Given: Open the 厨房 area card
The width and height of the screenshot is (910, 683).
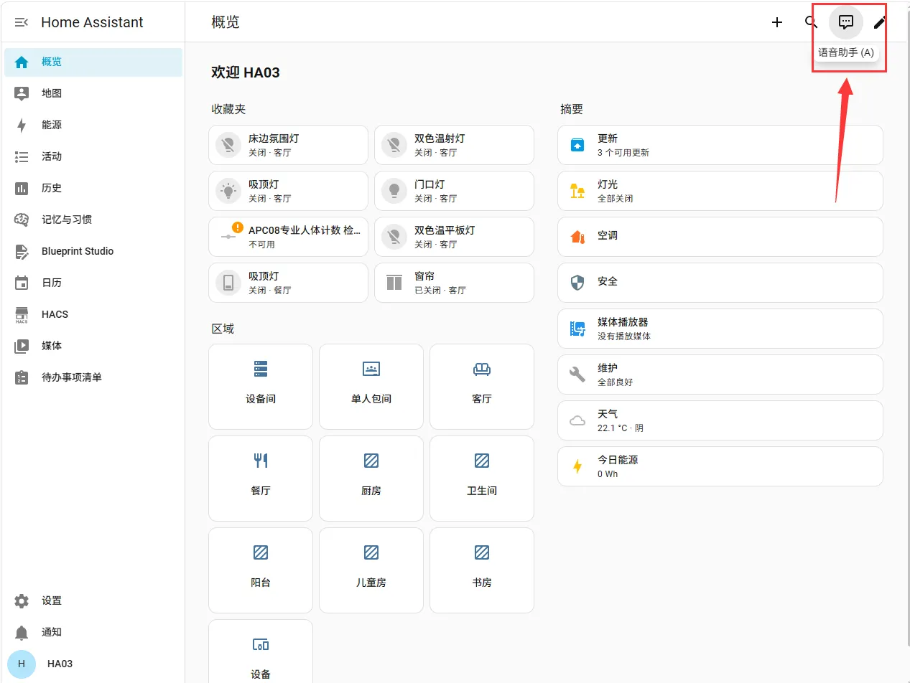Looking at the screenshot, I should click(x=371, y=479).
